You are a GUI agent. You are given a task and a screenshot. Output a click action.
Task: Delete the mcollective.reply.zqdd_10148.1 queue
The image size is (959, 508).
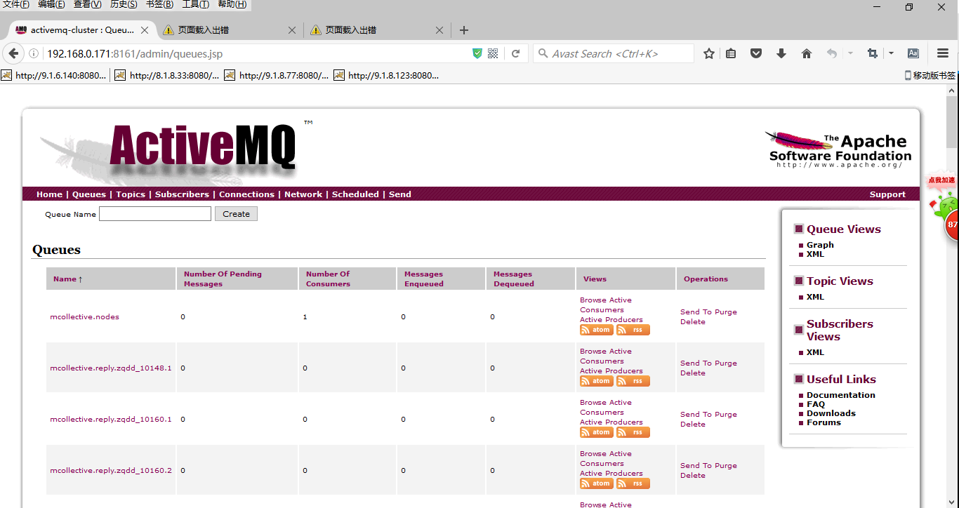pyautogui.click(x=693, y=373)
